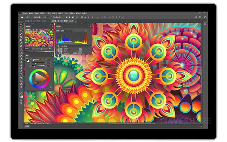Click the Home icon in options bar

[22, 17]
